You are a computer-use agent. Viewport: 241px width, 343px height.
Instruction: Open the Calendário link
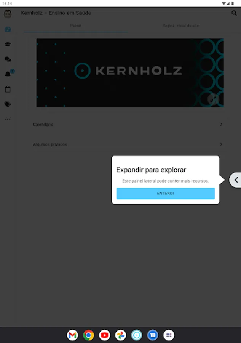coord(43,125)
